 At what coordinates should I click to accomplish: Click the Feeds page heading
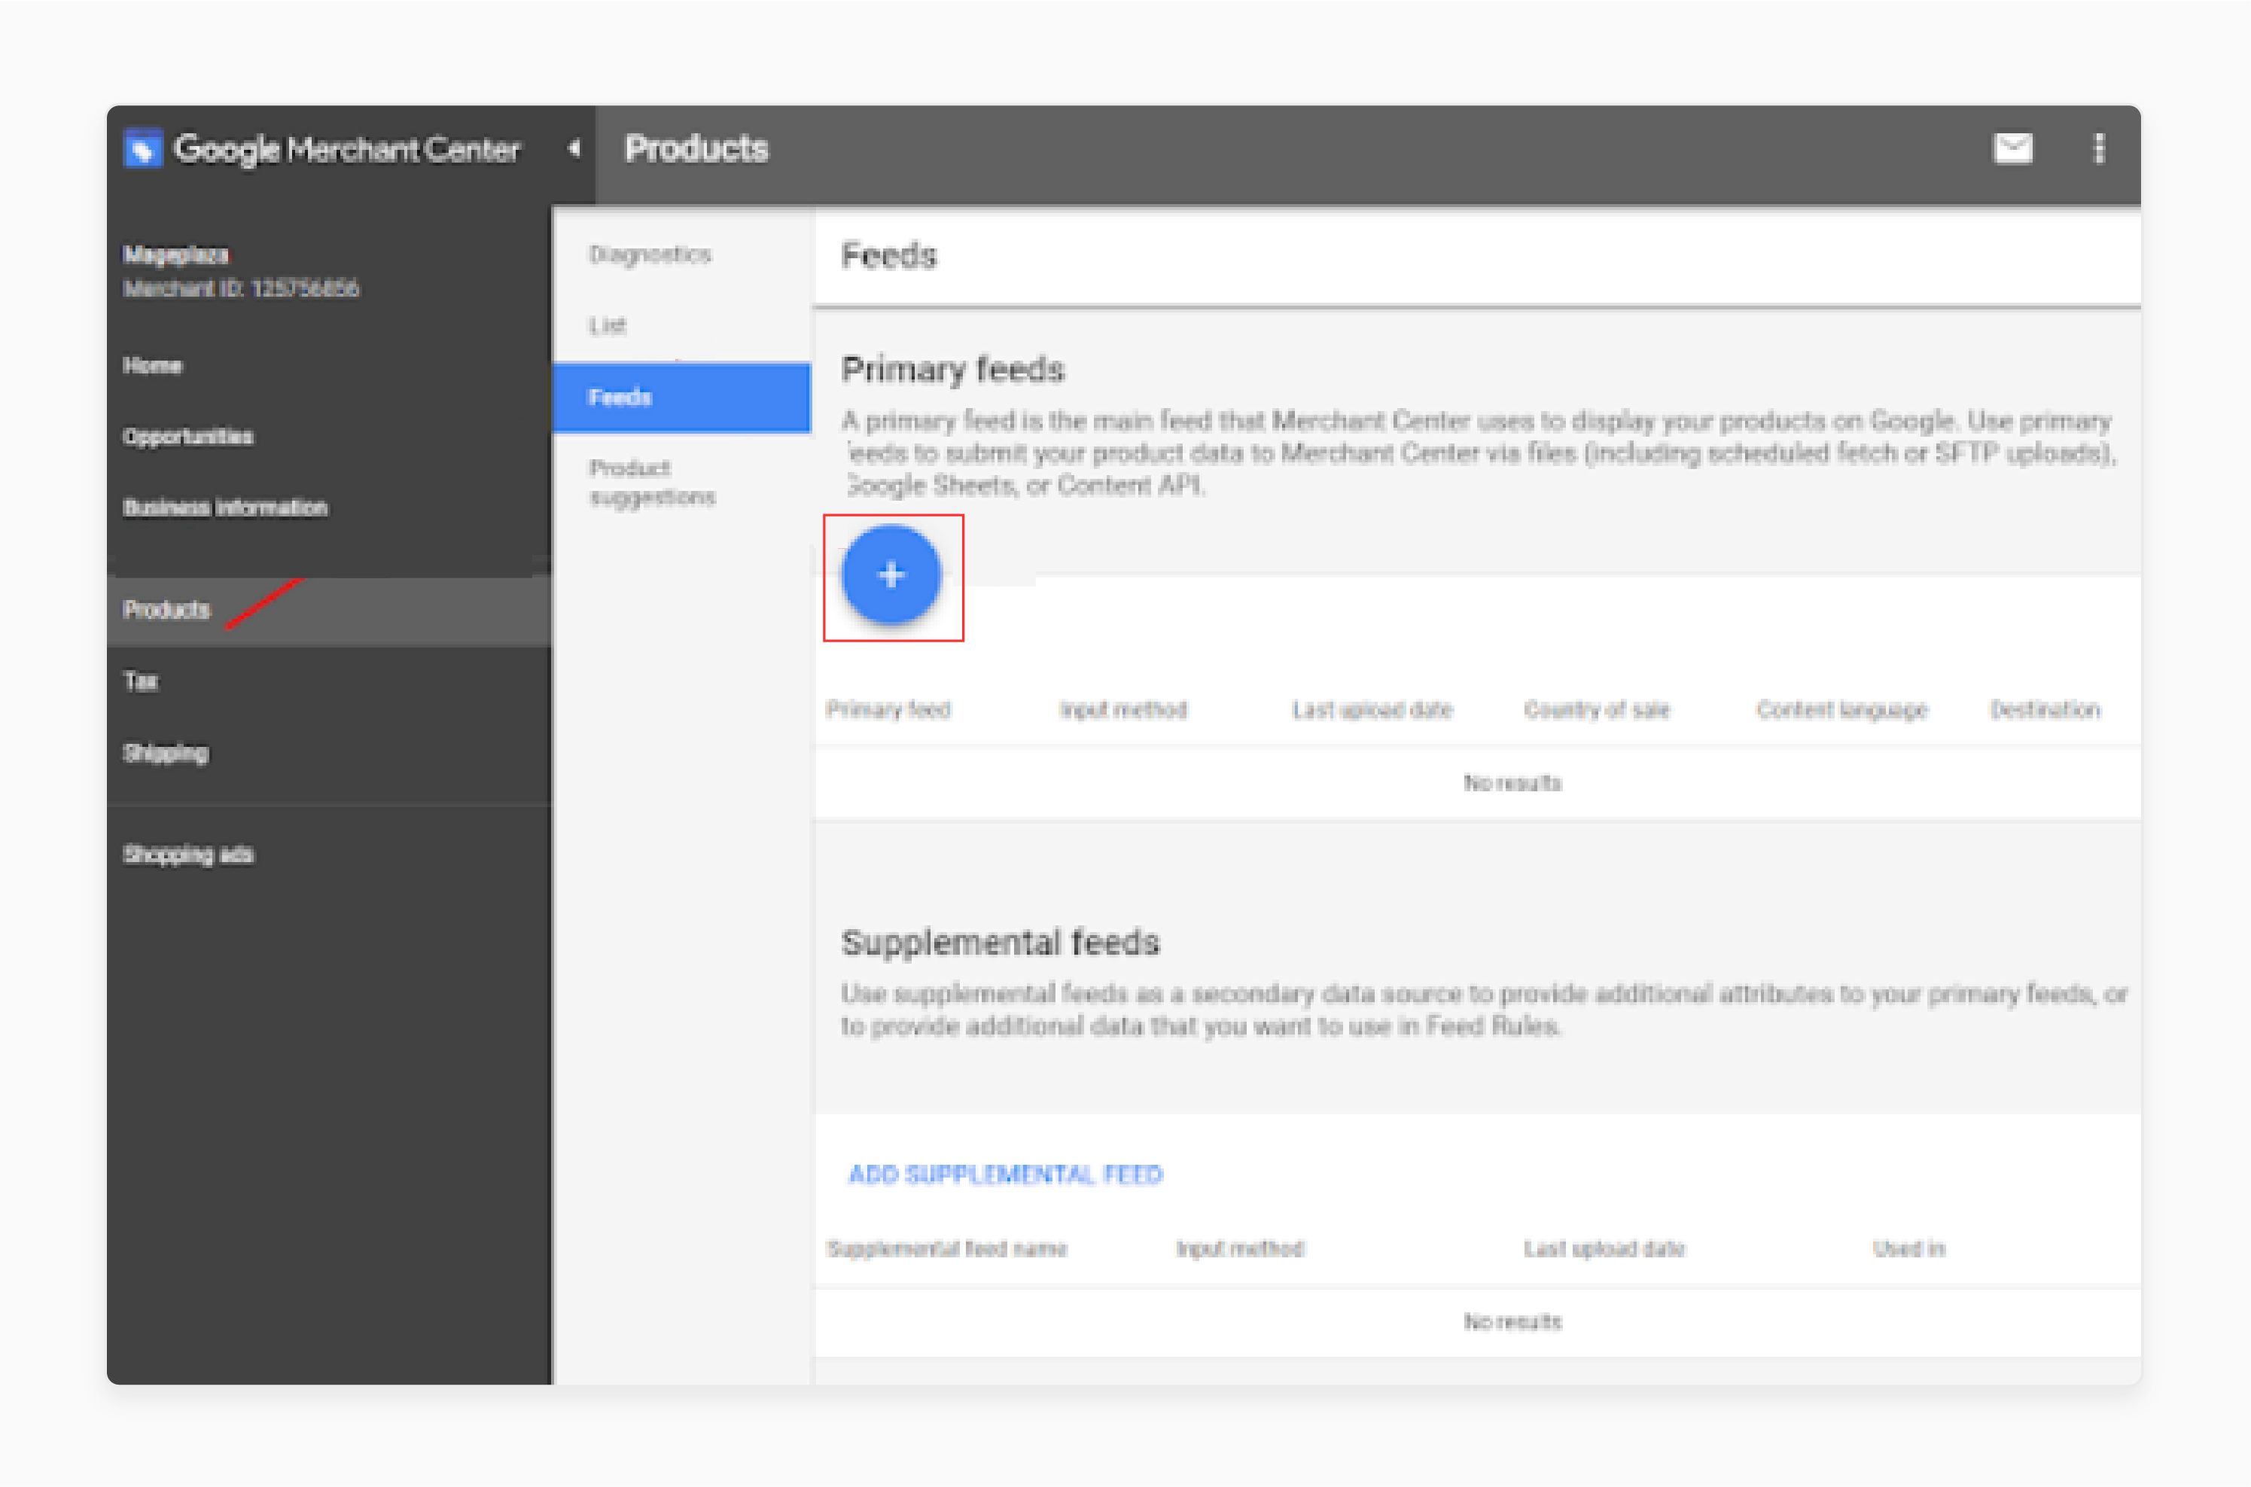point(888,256)
